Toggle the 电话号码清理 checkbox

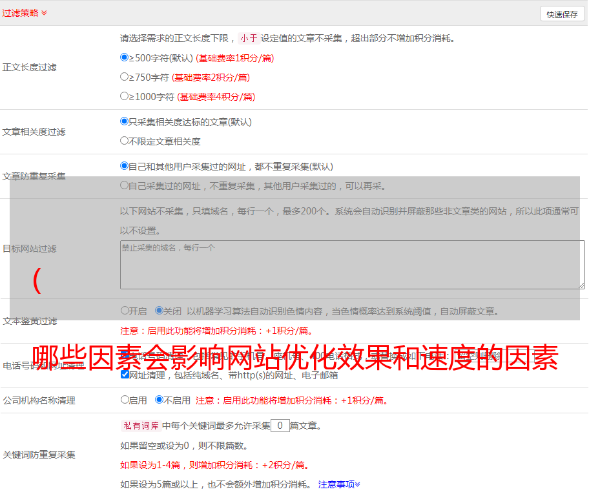[x=125, y=355]
